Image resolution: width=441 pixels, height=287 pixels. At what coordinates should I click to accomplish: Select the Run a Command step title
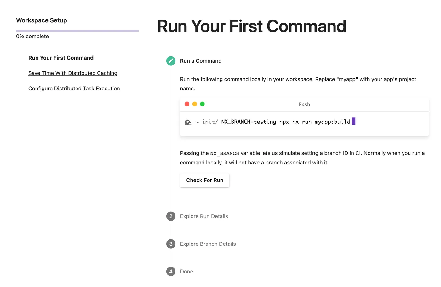(201, 61)
